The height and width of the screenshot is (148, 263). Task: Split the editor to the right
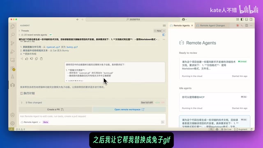(x=247, y=25)
